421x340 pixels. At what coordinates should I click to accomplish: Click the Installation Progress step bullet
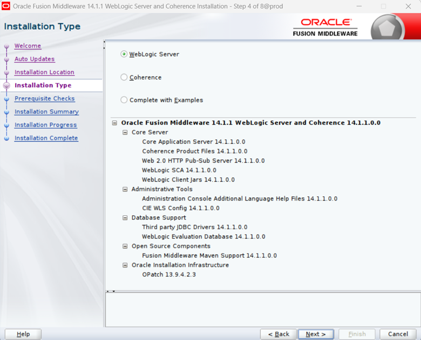6,125
